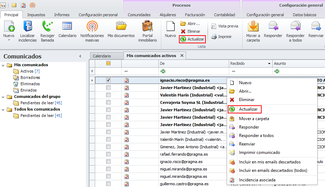Close the Mis comunicados activos tab

point(182,56)
